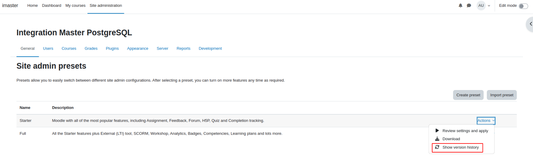Click the AU user avatar
The image size is (533, 159).
coord(481,6)
